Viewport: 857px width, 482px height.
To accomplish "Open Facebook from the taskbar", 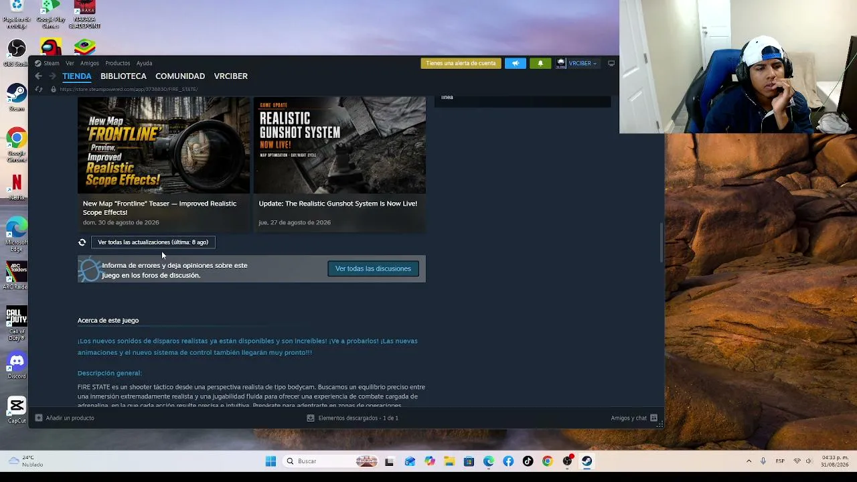I will coord(508,461).
